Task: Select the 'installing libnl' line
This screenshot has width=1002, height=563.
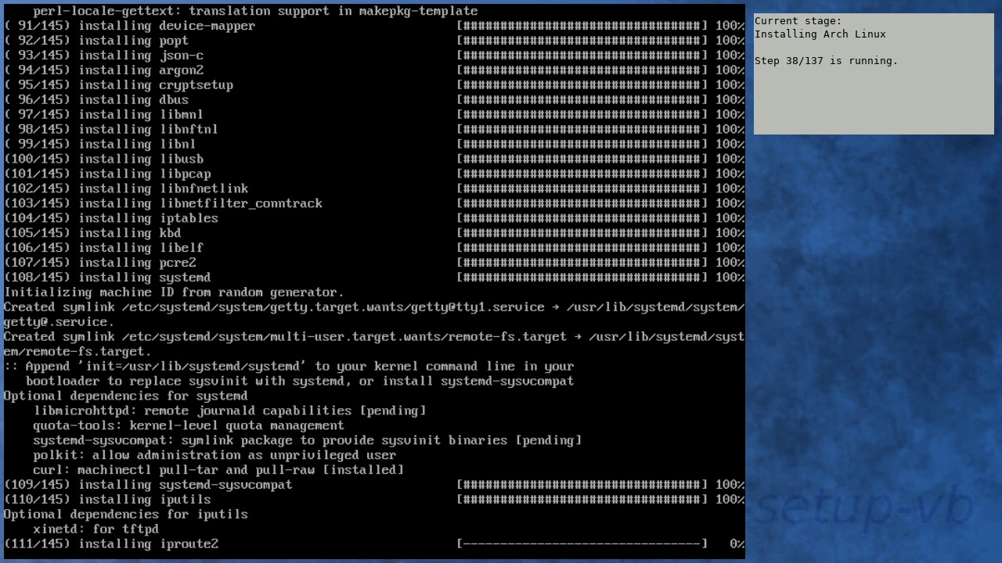Action: (x=374, y=145)
